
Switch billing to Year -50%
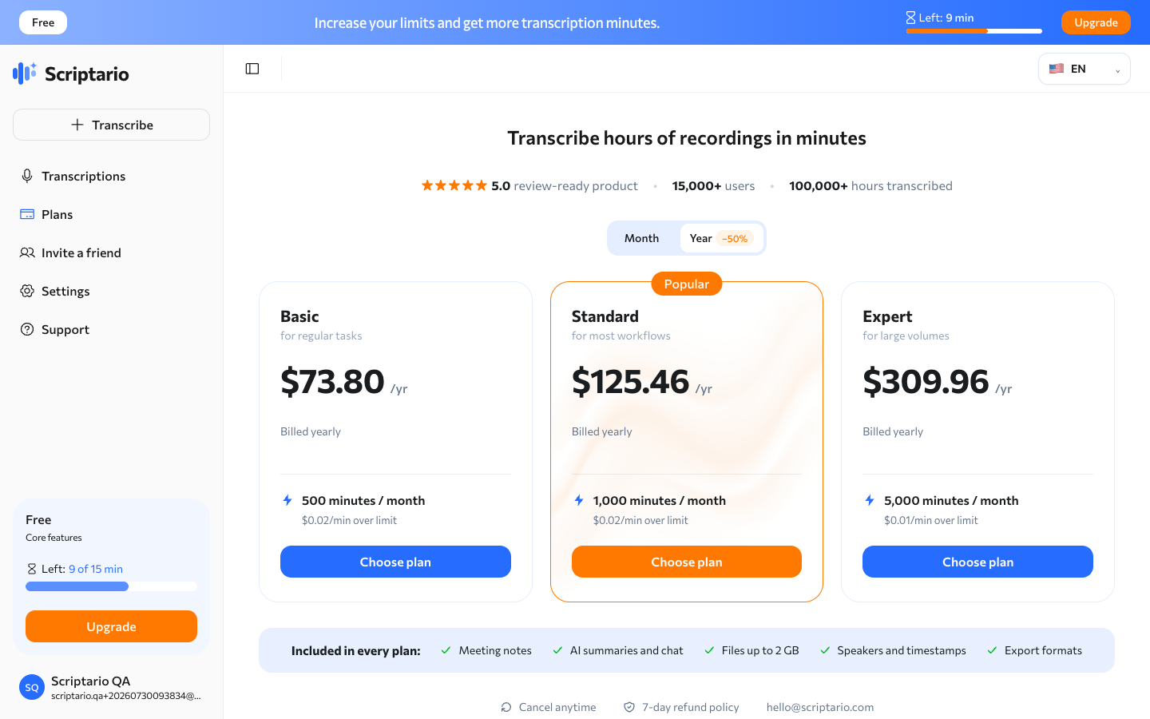(x=721, y=238)
